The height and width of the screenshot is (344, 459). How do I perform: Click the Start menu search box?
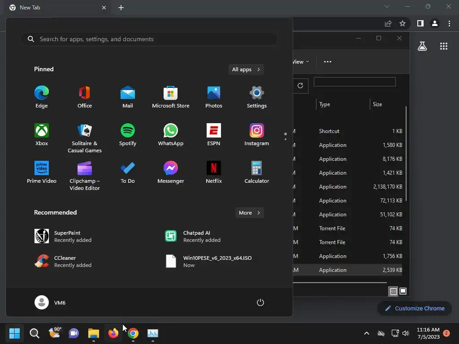click(x=149, y=39)
